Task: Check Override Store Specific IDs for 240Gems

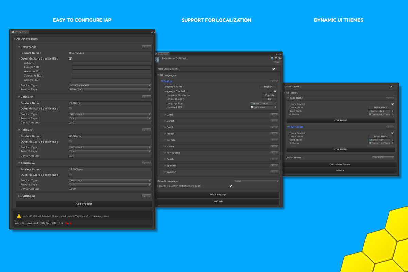Action: pyautogui.click(x=70, y=109)
